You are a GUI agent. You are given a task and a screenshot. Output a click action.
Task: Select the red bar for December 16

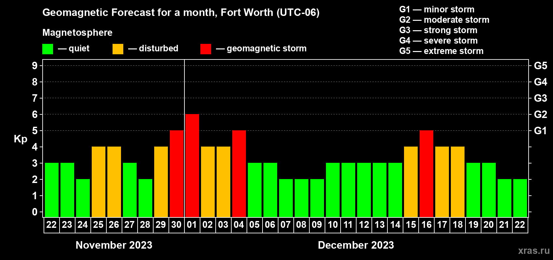click(x=426, y=174)
